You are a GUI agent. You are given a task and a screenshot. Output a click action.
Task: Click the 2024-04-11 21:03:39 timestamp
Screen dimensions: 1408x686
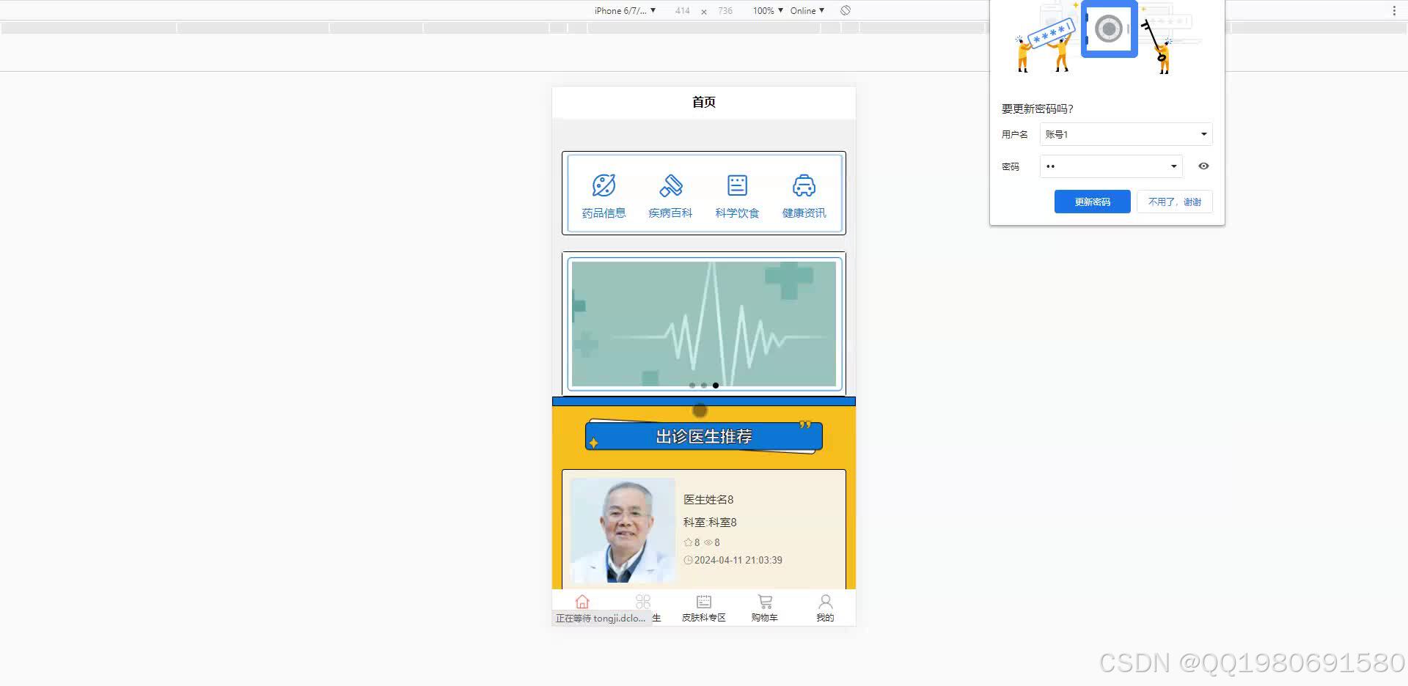tap(738, 560)
